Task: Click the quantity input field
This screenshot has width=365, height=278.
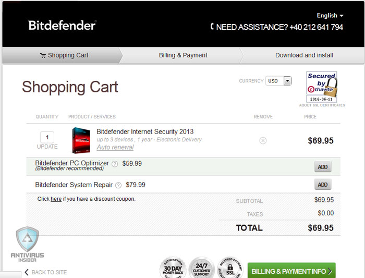Action: click(x=47, y=137)
